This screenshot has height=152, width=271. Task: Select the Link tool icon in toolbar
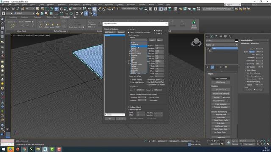point(13,8)
